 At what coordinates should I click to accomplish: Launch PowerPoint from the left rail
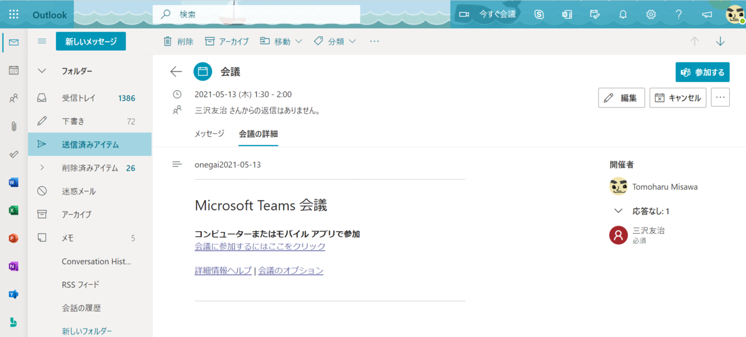[x=14, y=238]
